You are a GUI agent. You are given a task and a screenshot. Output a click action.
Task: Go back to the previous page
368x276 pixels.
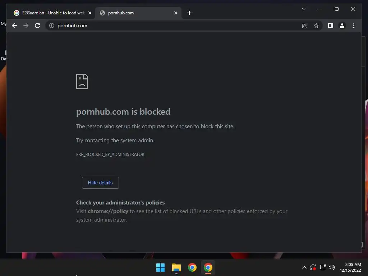[x=14, y=26]
